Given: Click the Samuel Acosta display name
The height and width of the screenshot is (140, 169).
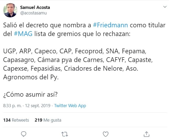Looking at the screenshot, I should coord(35,7).
